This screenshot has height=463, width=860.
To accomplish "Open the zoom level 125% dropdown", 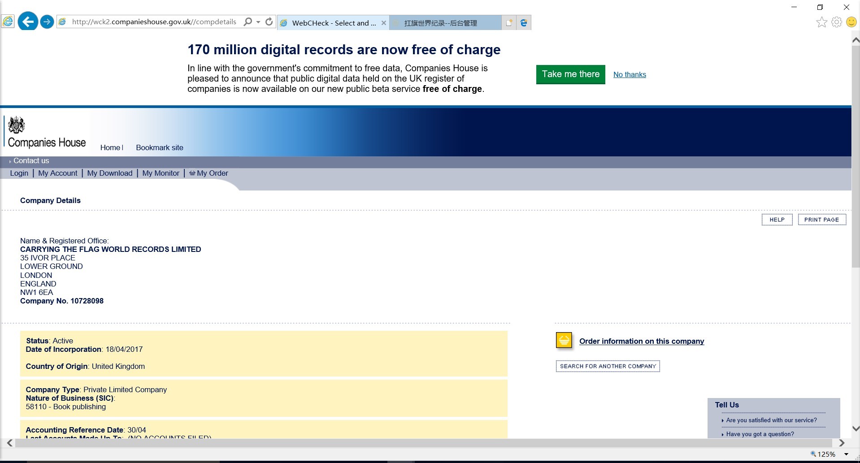I will click(846, 454).
